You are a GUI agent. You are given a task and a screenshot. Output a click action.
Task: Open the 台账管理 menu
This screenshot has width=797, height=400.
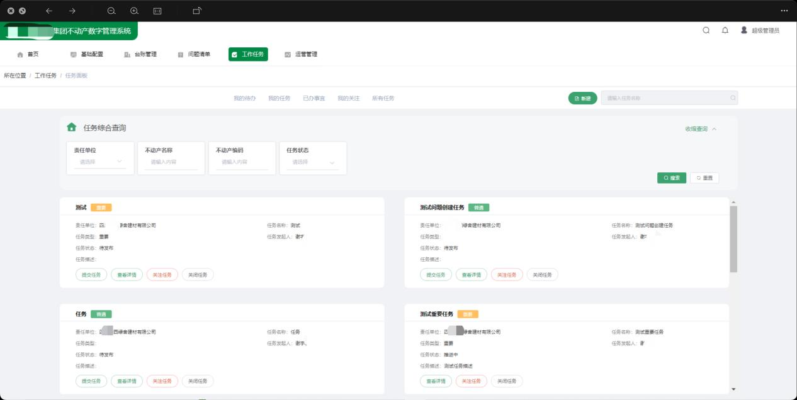pos(140,54)
